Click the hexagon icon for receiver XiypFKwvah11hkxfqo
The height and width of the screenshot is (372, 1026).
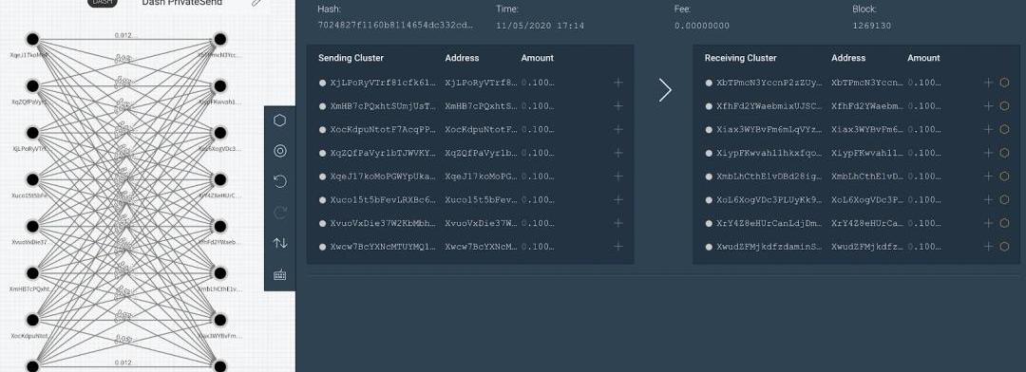pyautogui.click(x=1004, y=153)
